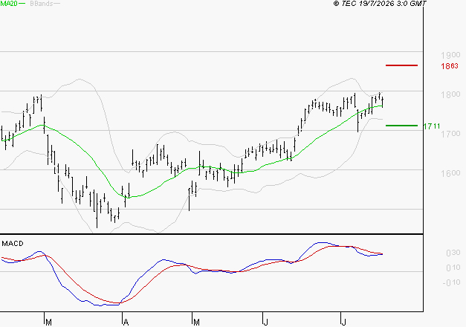This screenshot has width=466, height=327.
Task: Click the first J month marker
Action: click(x=266, y=323)
